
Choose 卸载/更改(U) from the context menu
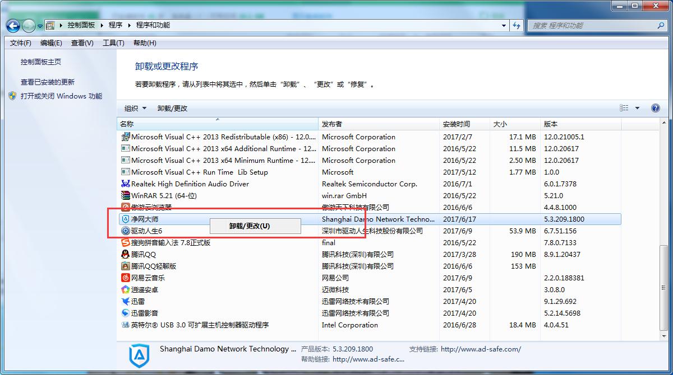tap(250, 226)
